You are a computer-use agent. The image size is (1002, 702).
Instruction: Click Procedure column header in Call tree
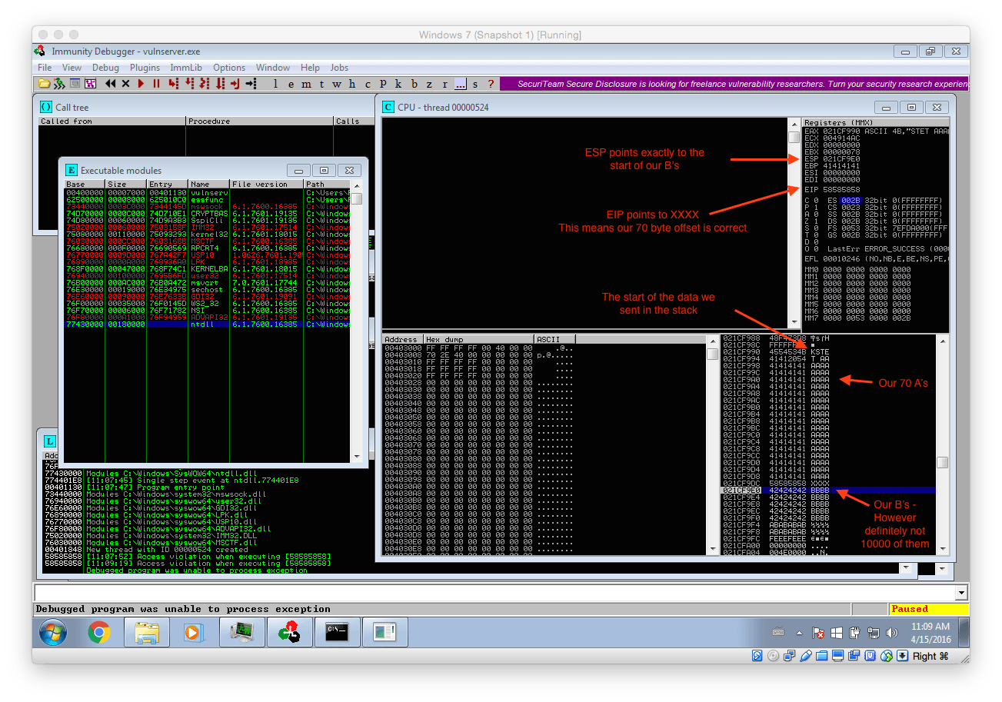tap(260, 121)
